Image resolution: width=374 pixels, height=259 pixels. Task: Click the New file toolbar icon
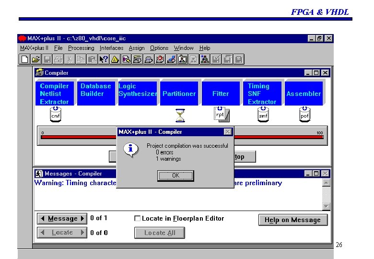(24, 59)
